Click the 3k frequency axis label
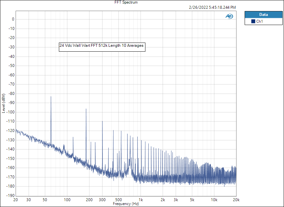The width and height of the screenshot is (284, 207). pyautogui.click(x=176, y=200)
